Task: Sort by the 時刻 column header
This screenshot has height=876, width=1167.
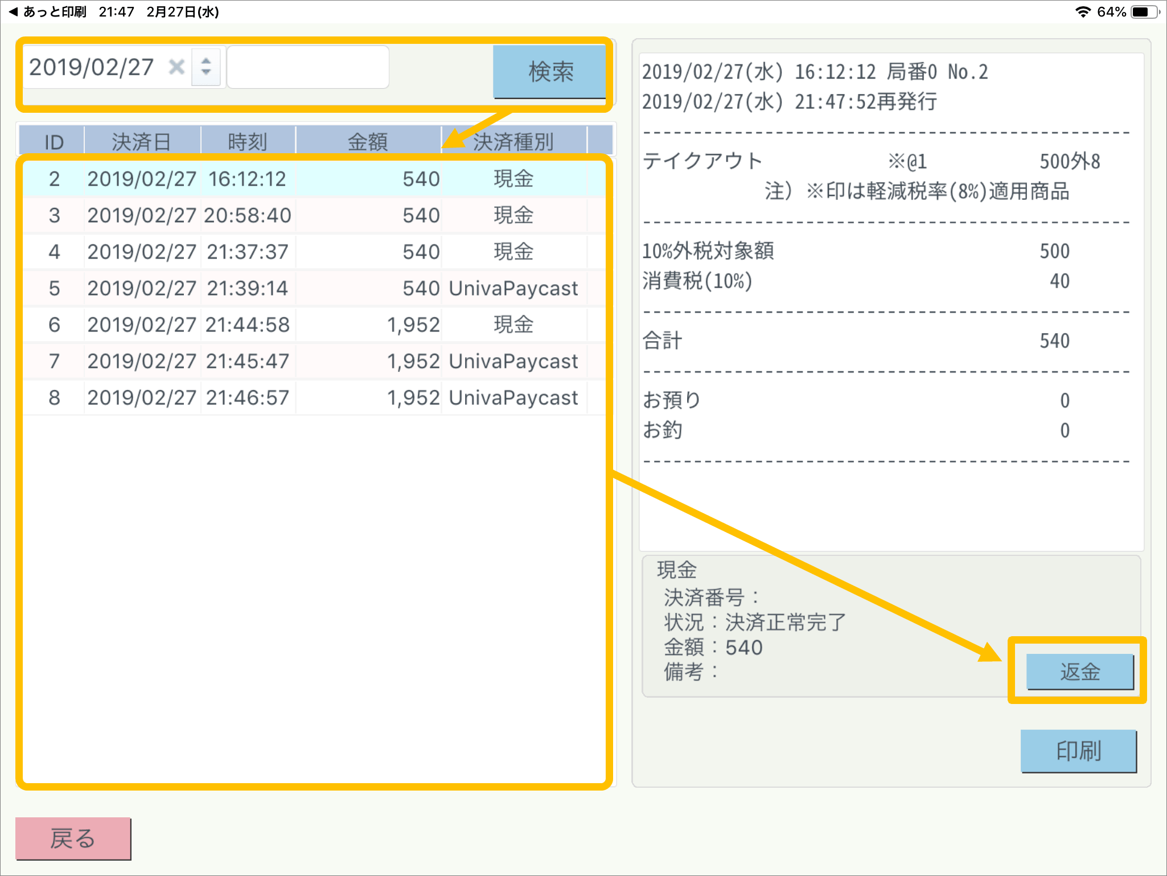Action: (247, 141)
